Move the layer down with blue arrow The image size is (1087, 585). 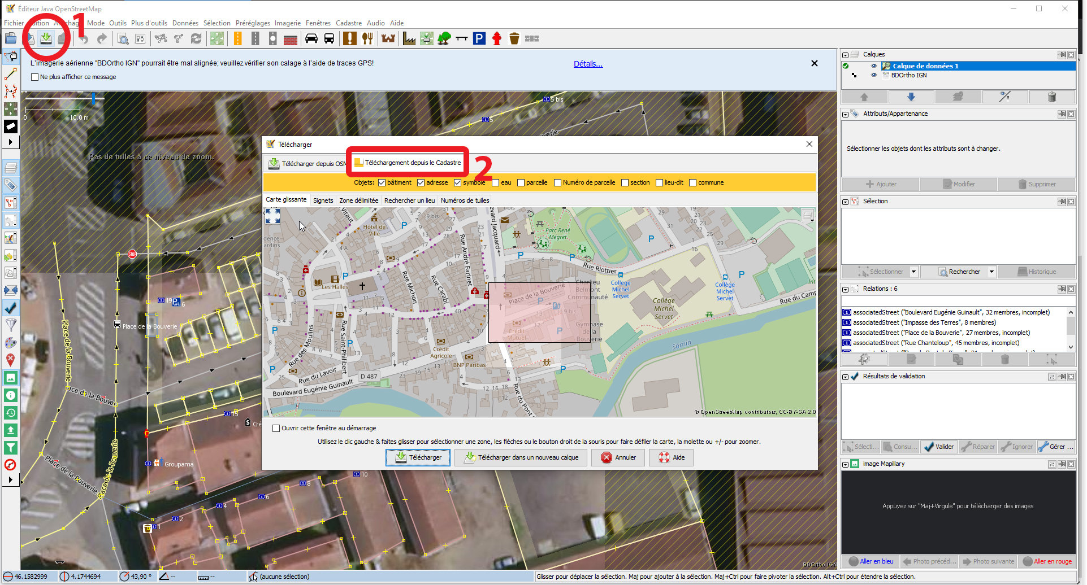911,97
